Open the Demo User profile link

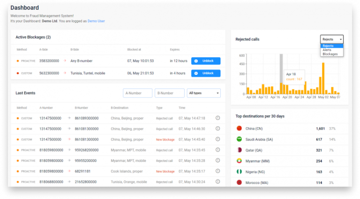click(97, 21)
